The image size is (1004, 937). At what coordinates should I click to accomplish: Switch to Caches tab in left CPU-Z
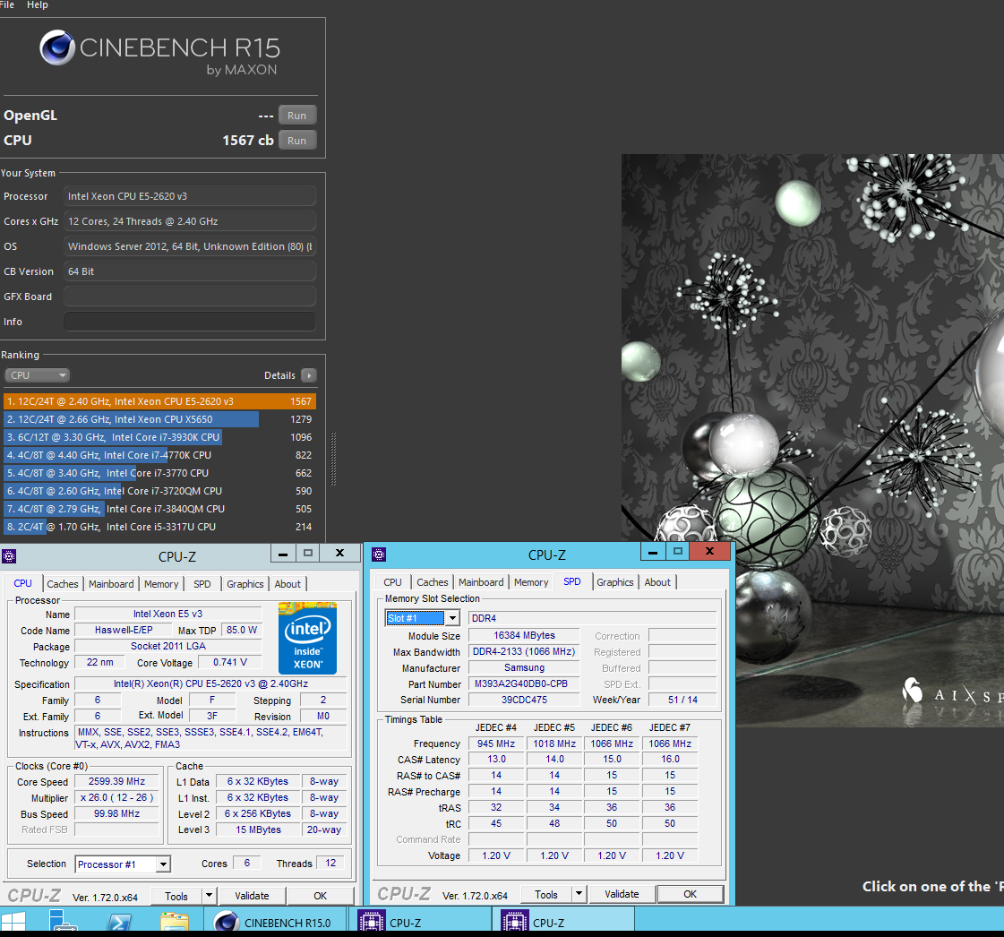click(63, 584)
